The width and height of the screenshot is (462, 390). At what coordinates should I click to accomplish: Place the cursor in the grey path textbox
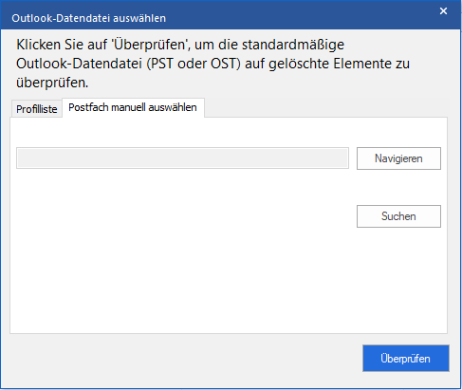coord(182,158)
